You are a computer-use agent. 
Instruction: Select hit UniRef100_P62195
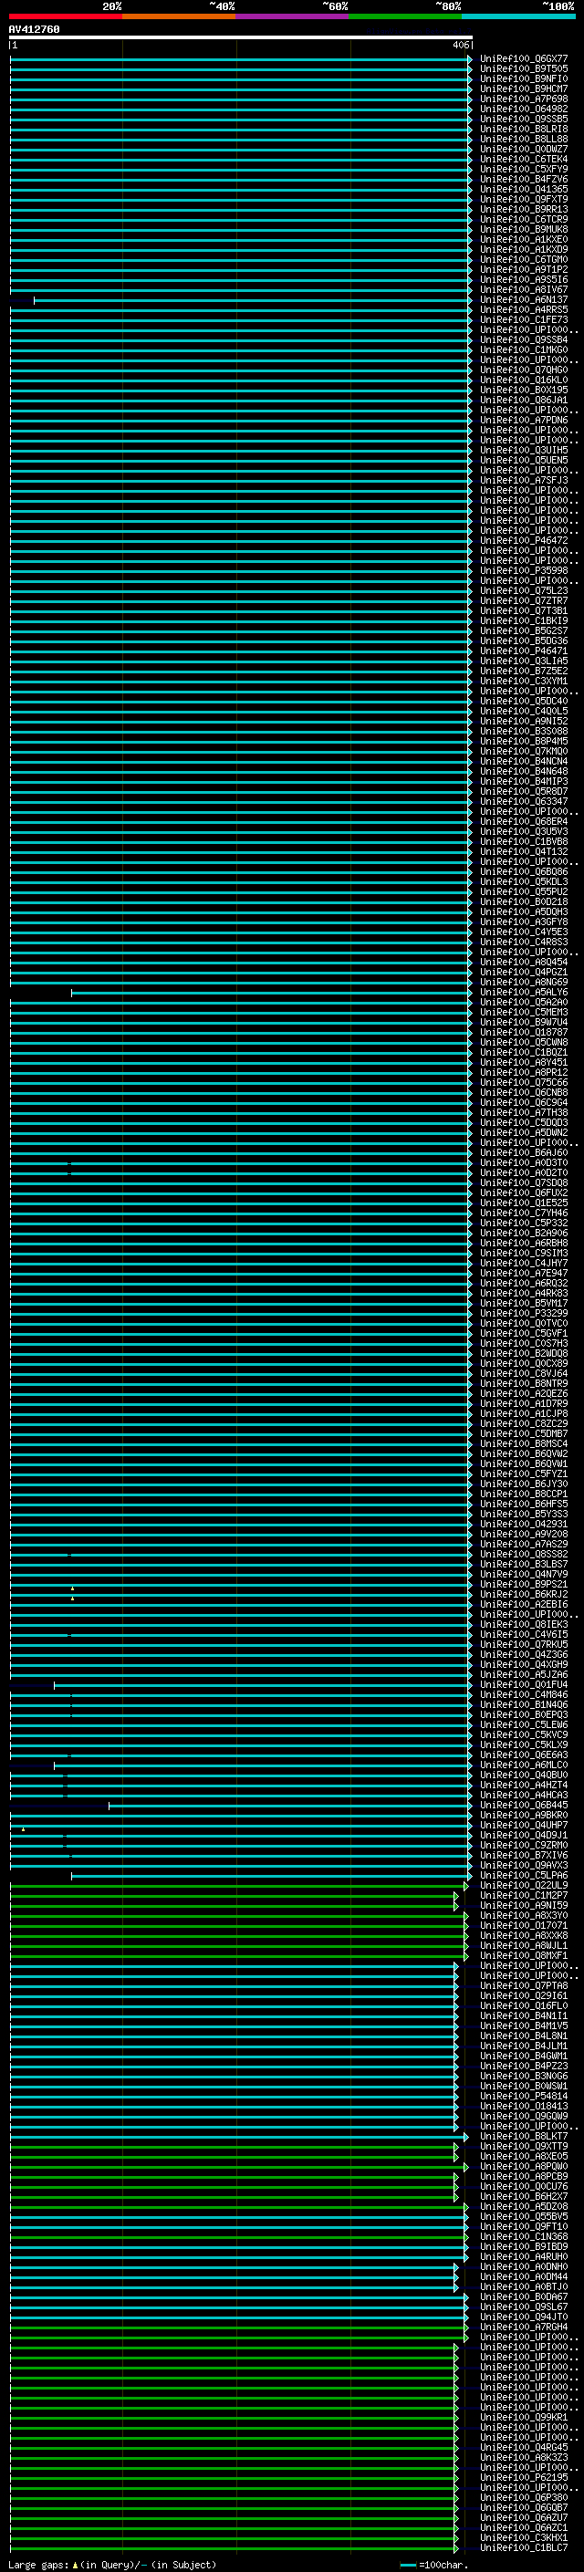(x=524, y=2477)
